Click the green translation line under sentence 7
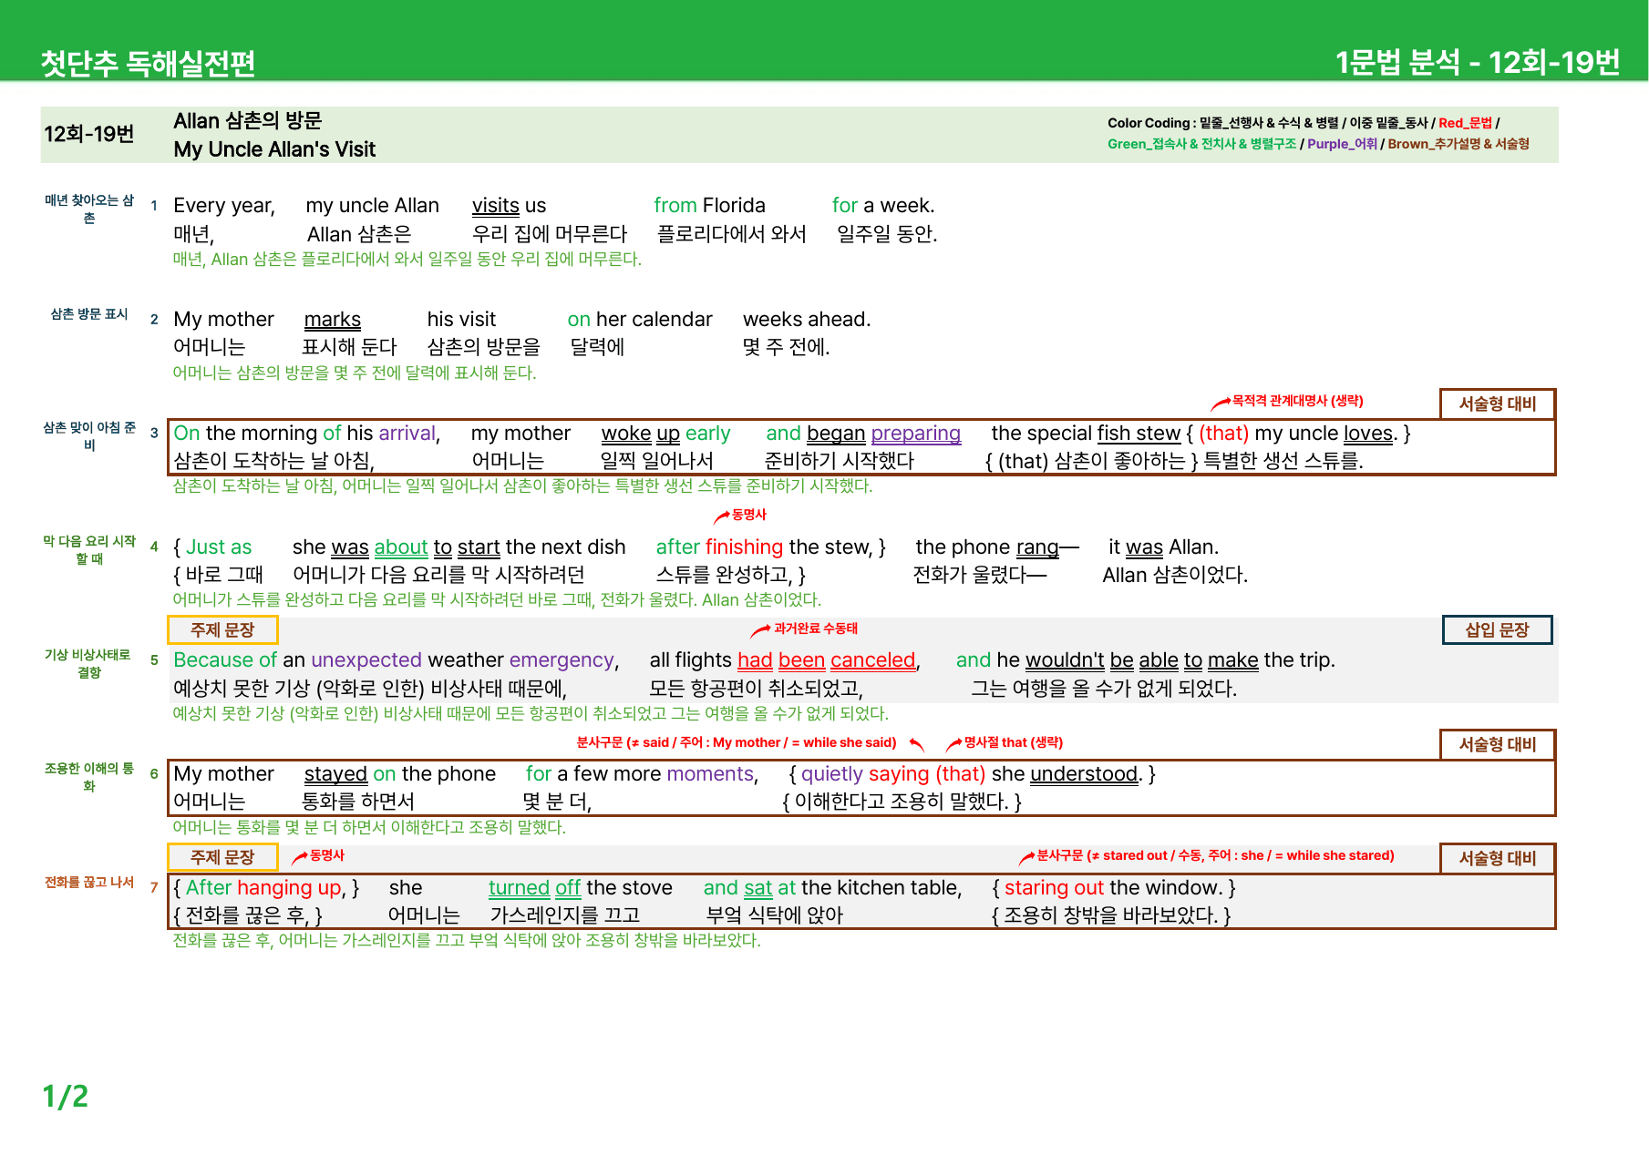 coord(467,940)
